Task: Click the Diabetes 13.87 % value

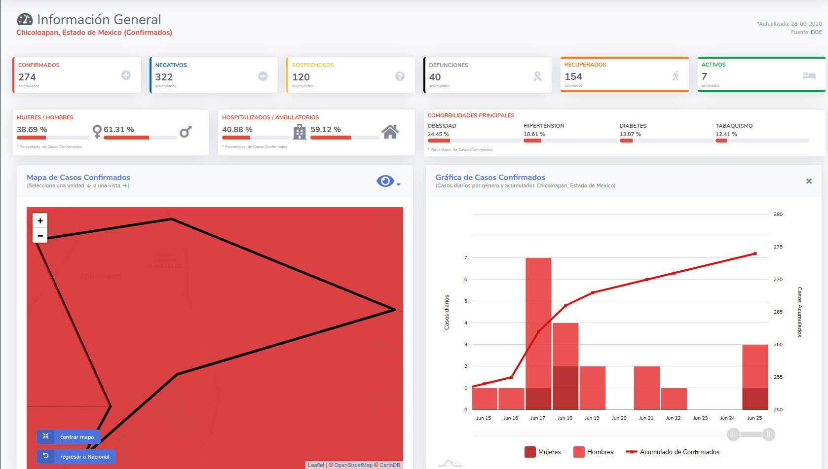Action: pos(630,134)
